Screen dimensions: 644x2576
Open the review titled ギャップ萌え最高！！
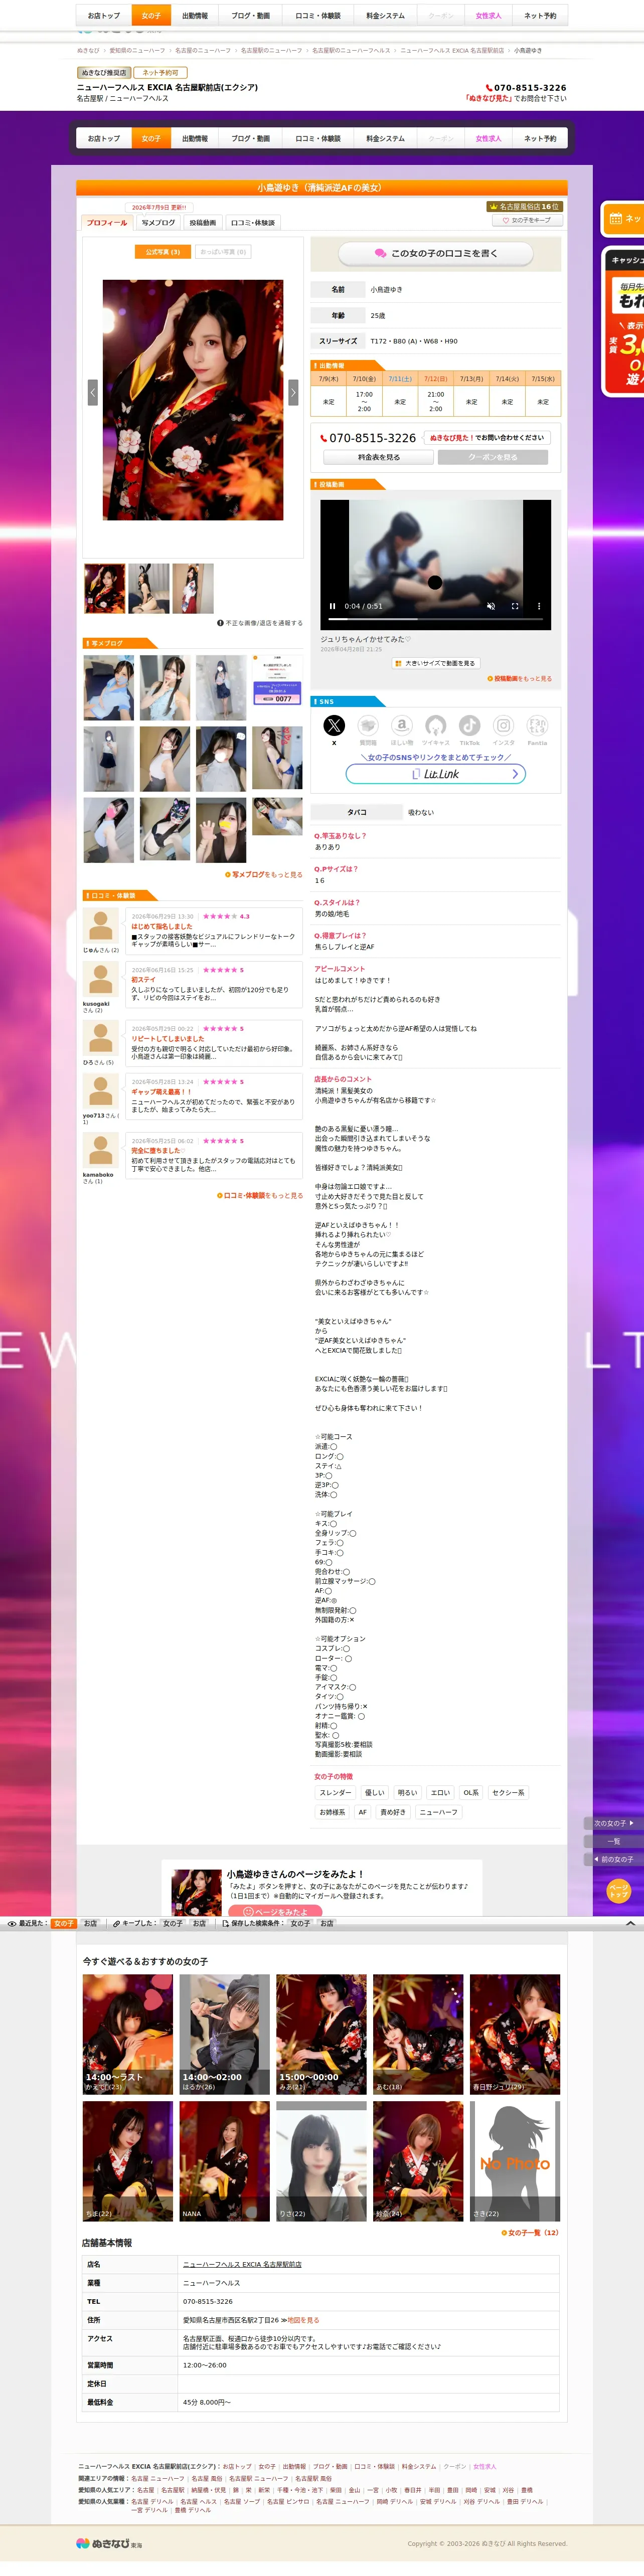[x=161, y=1092]
